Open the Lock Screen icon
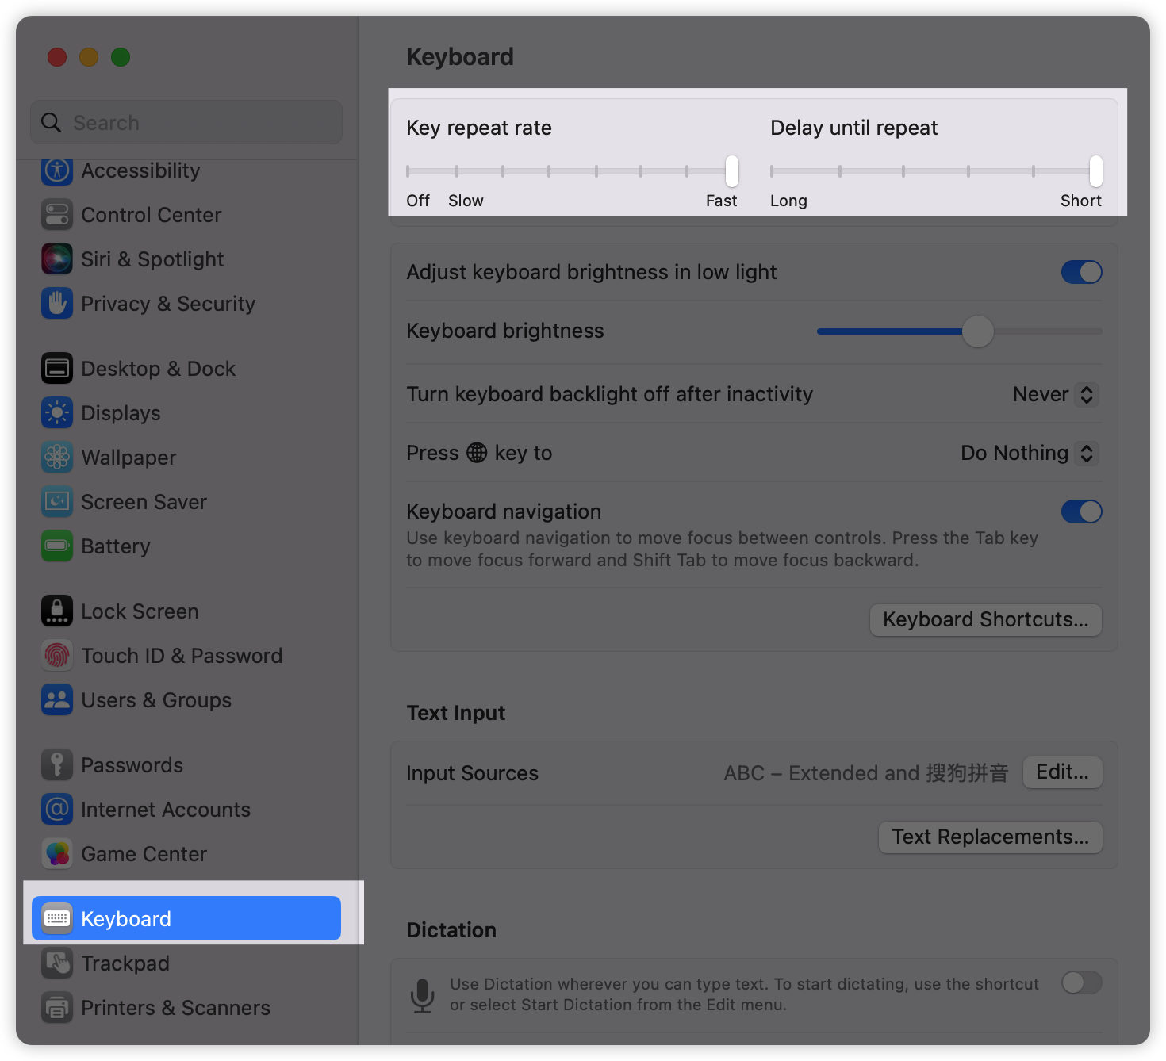This screenshot has width=1166, height=1061. (57, 611)
